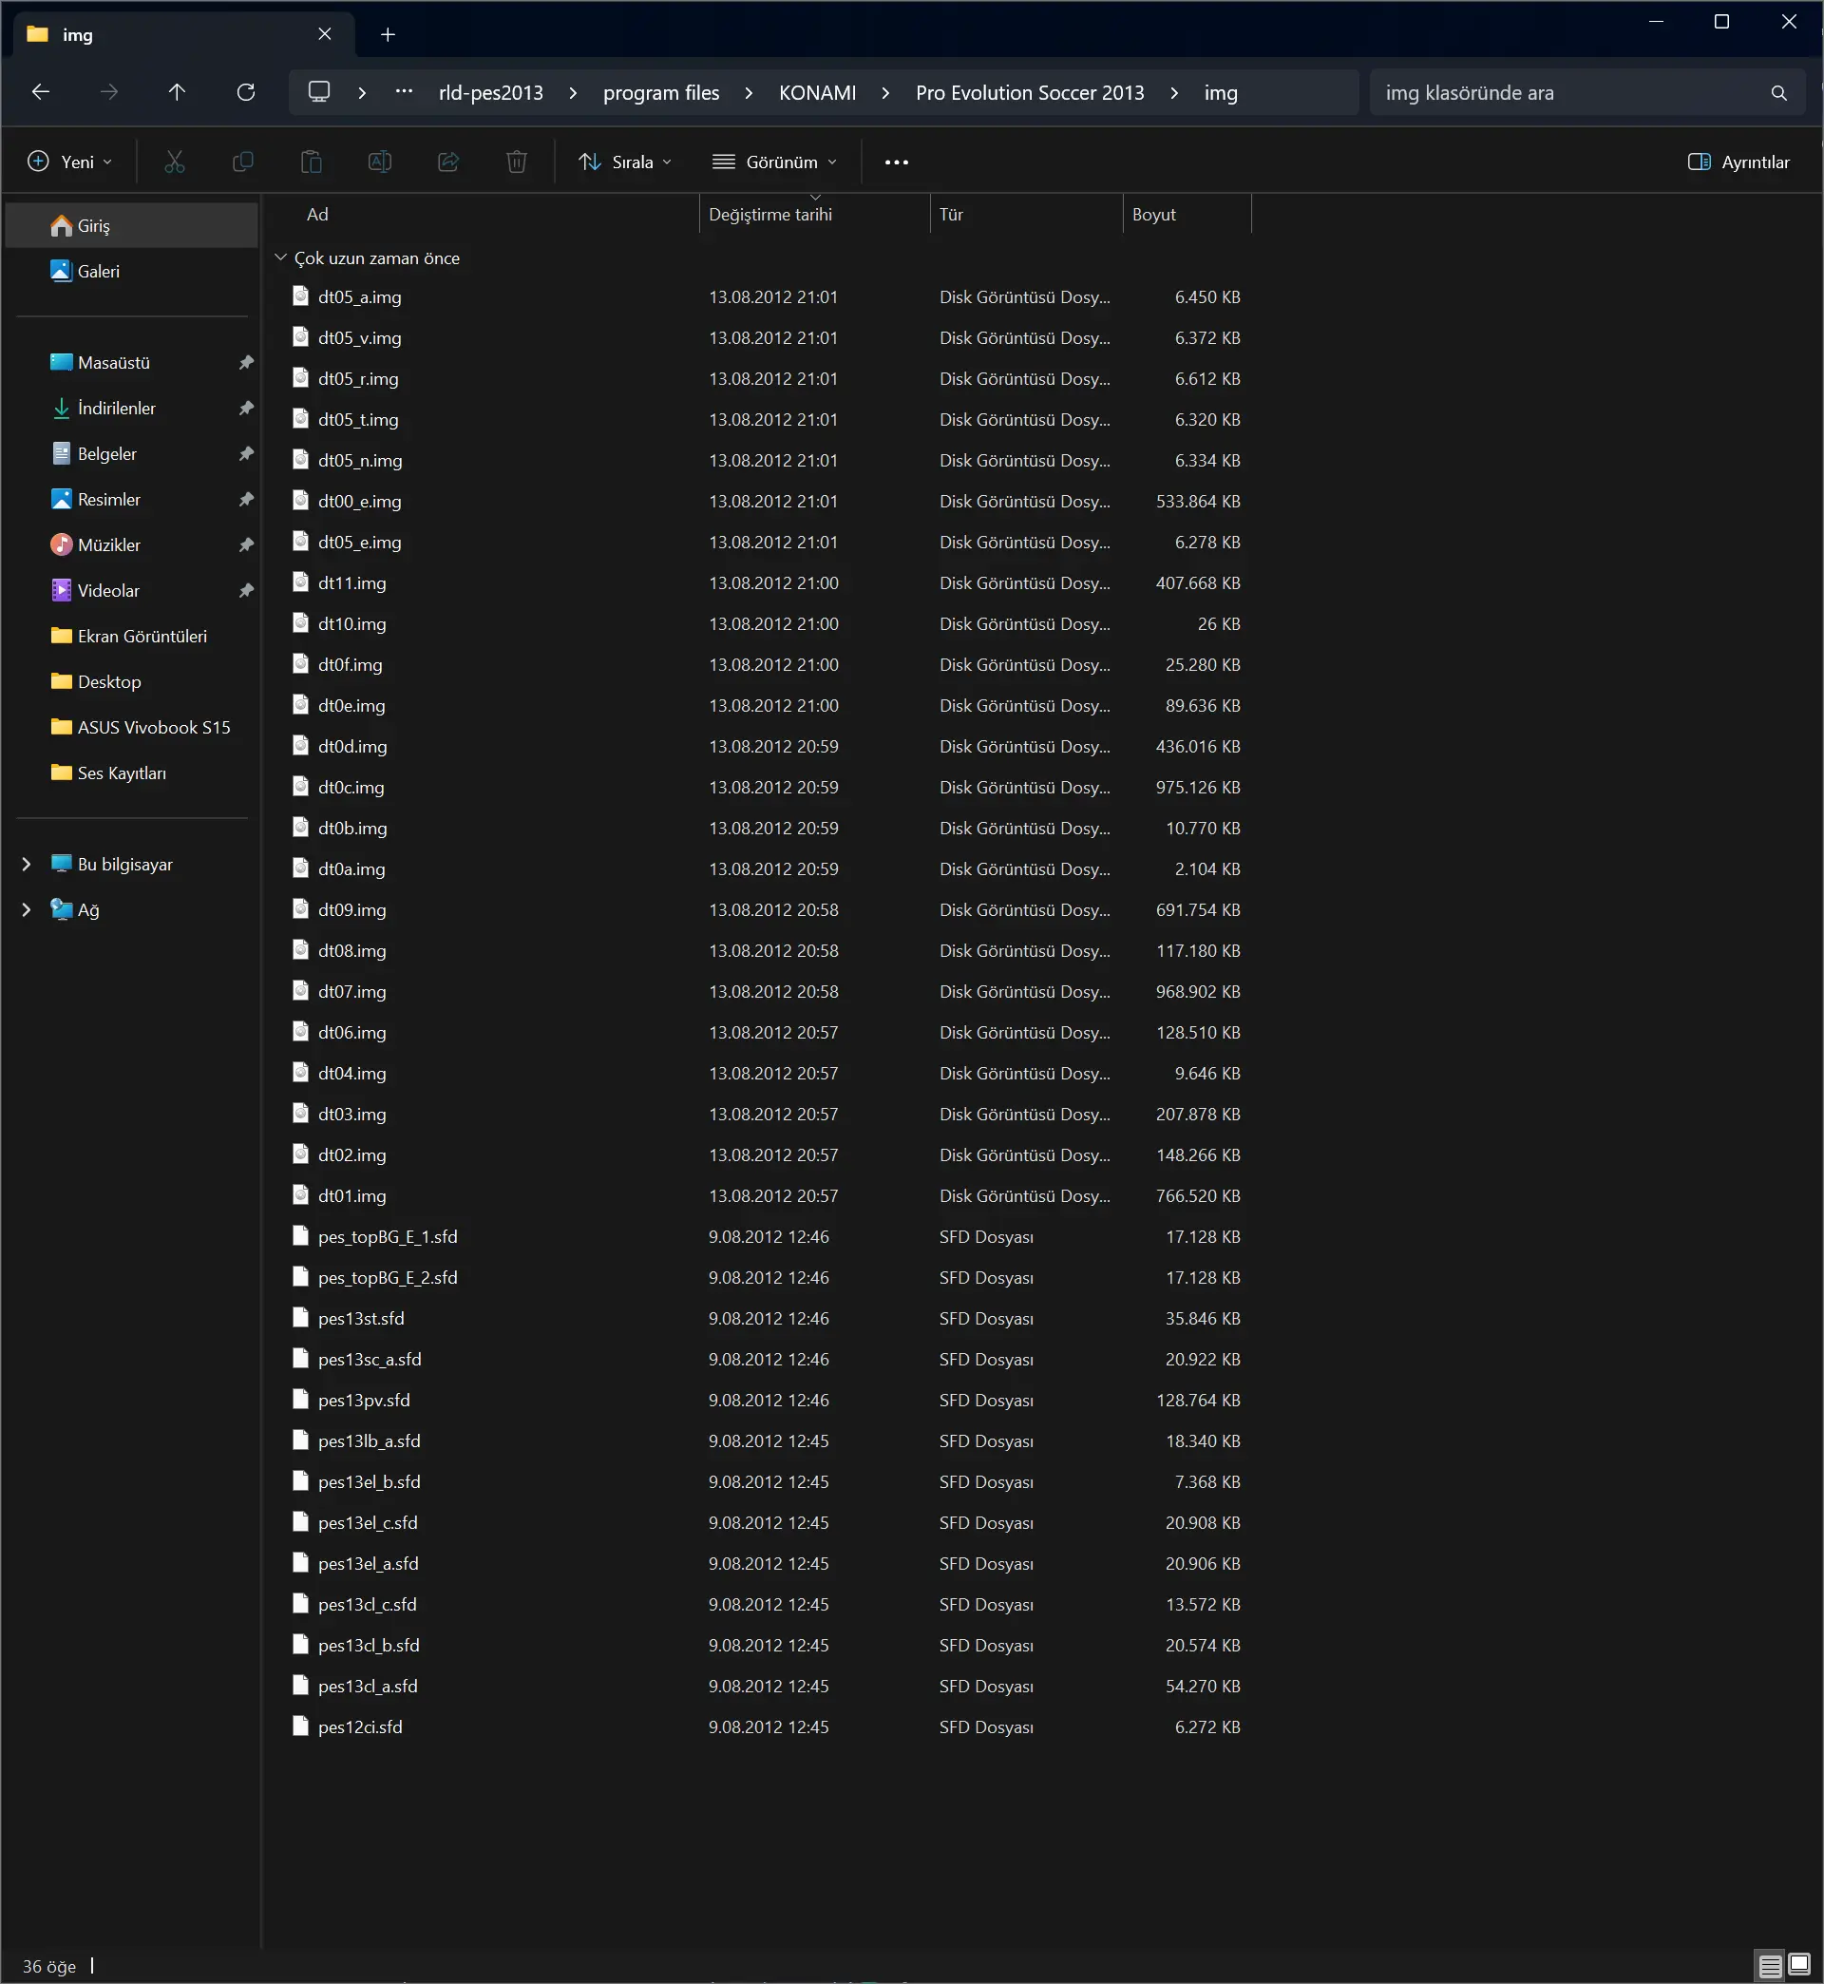Open the Sırala sort dropdown
Image resolution: width=1824 pixels, height=1984 pixels.
pyautogui.click(x=625, y=162)
